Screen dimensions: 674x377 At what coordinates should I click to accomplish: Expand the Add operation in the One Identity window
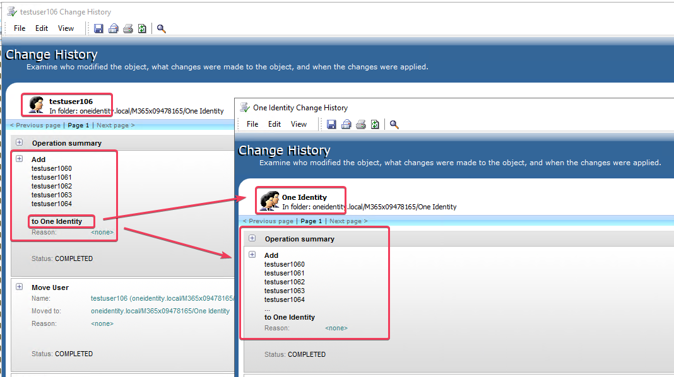point(252,254)
